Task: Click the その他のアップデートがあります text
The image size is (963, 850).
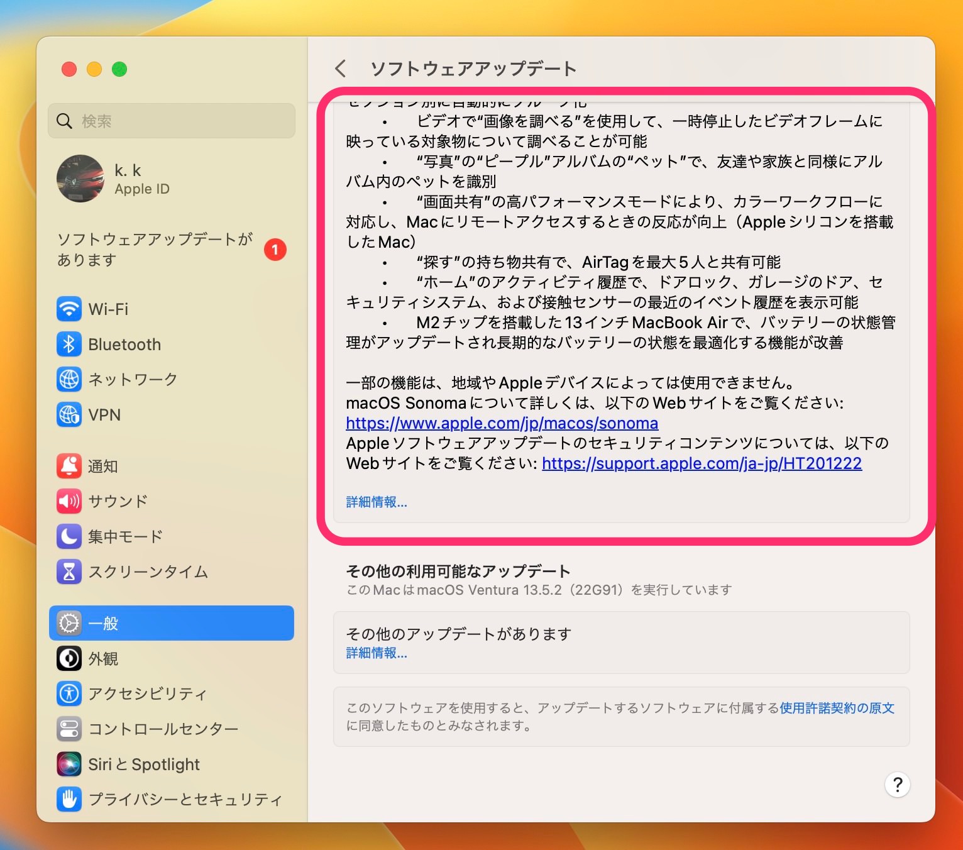Action: click(459, 633)
